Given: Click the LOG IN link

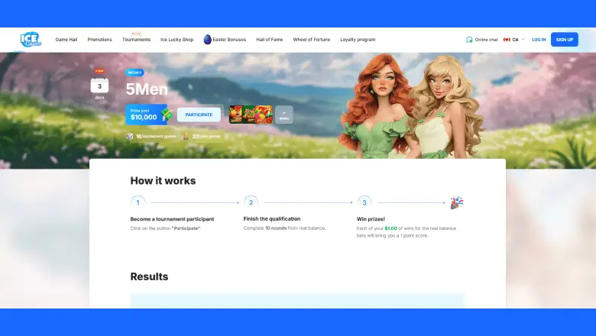Looking at the screenshot, I should 539,39.
